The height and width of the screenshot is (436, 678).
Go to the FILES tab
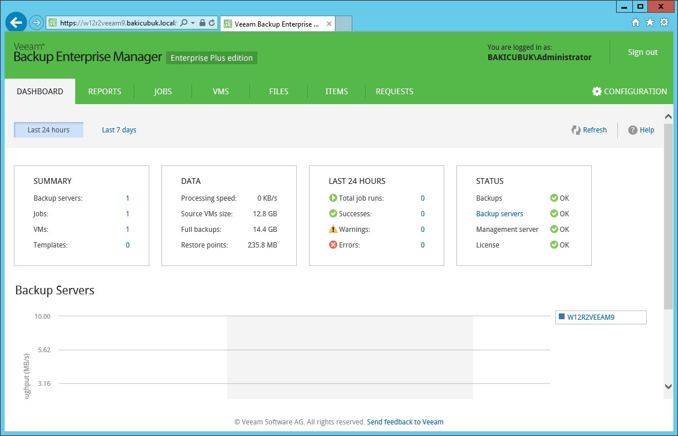pyautogui.click(x=278, y=91)
